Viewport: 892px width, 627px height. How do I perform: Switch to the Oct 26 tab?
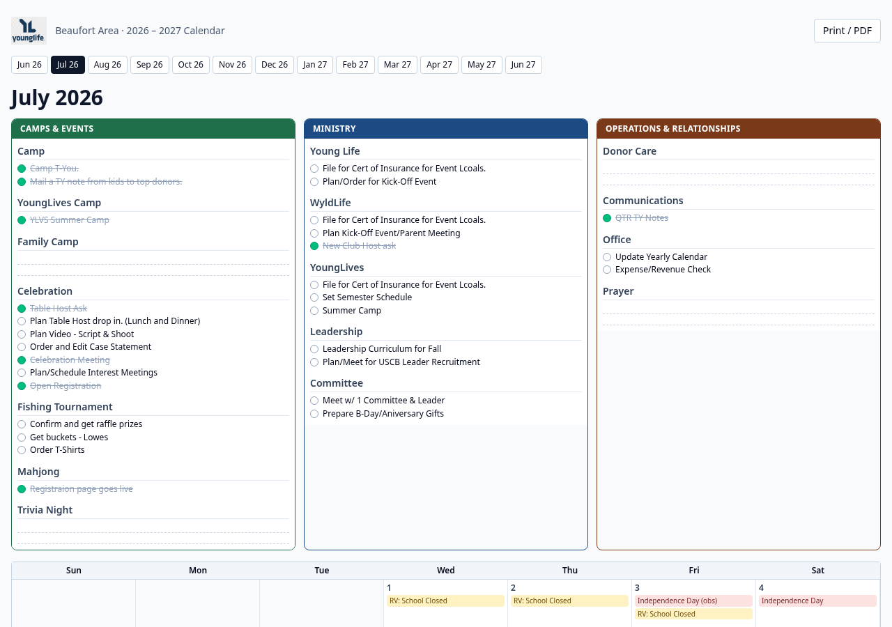click(x=191, y=65)
